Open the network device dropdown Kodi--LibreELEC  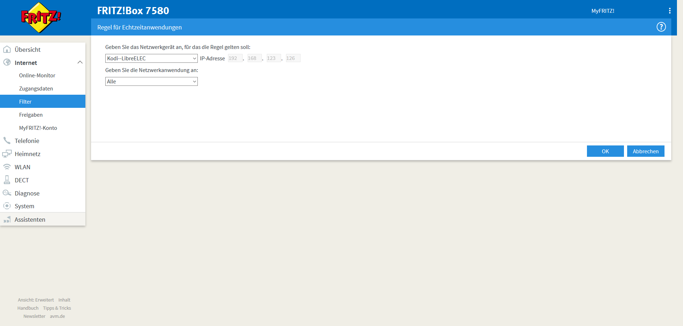151,58
